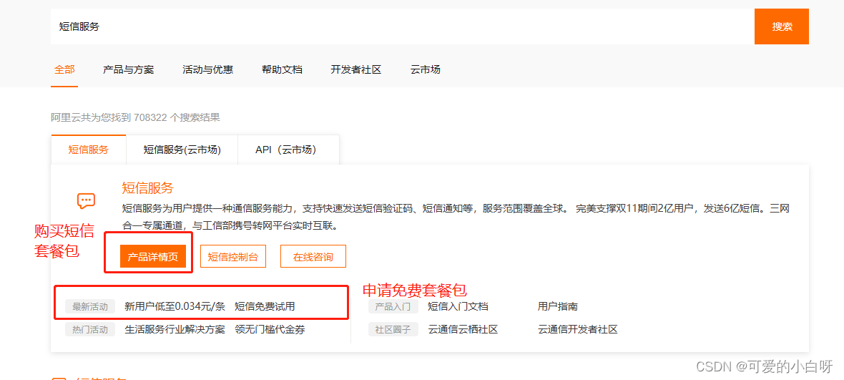Viewport: 844px width, 380px height.
Task: Open the 短信入门文档 link
Action: (x=458, y=307)
